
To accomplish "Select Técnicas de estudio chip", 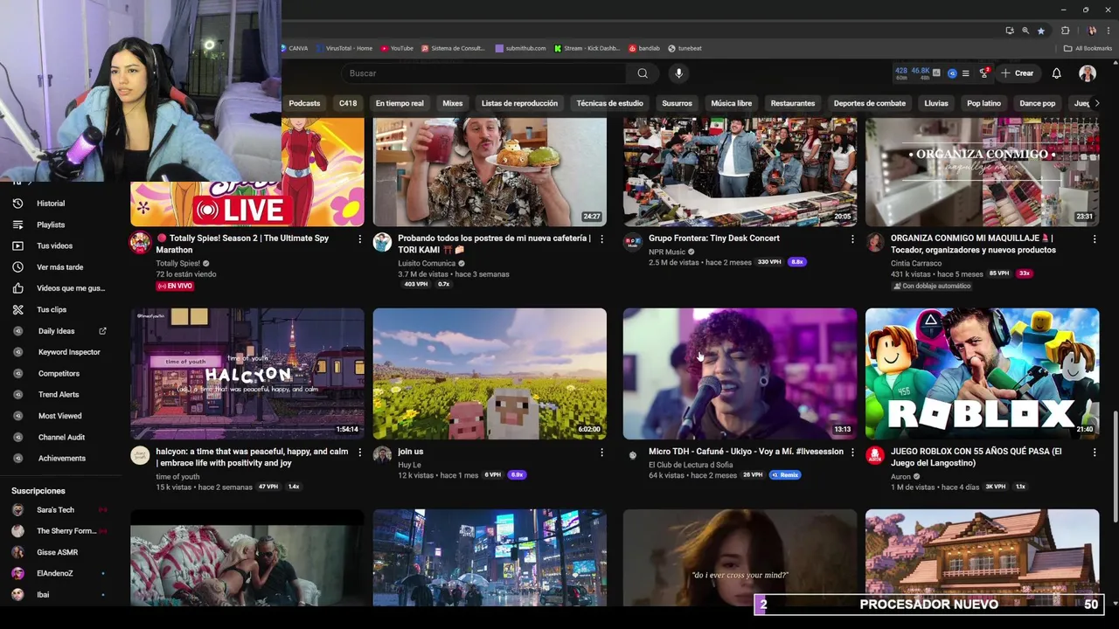I will pyautogui.click(x=609, y=103).
